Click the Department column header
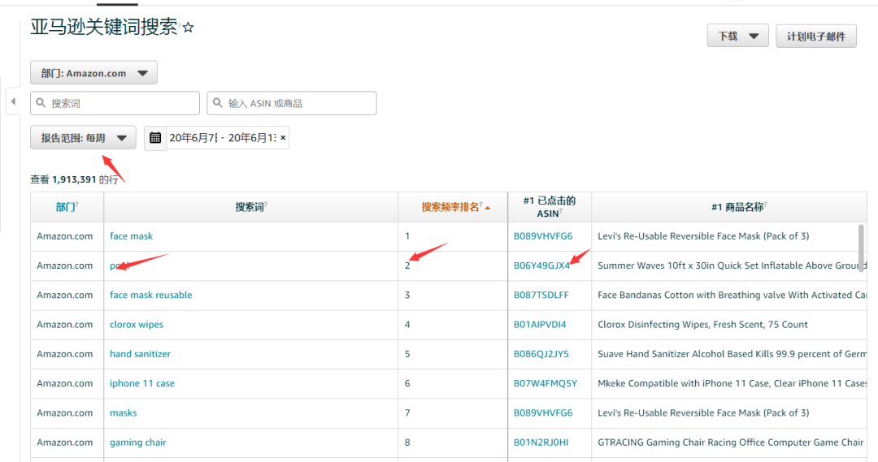878x462 pixels. pyautogui.click(x=66, y=207)
